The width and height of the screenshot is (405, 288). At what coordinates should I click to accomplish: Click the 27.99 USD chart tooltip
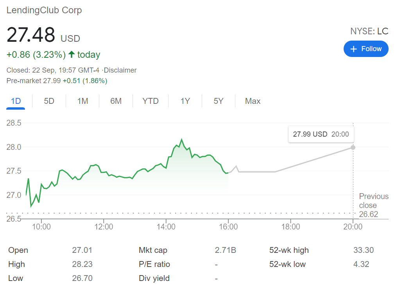pos(321,134)
